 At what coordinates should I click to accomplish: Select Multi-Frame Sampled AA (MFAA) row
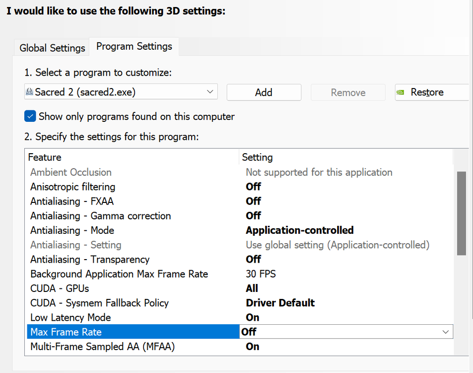240,347
